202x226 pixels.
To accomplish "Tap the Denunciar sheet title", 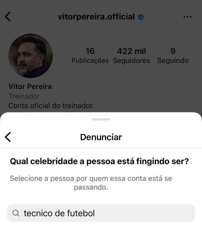I will coord(101,137).
